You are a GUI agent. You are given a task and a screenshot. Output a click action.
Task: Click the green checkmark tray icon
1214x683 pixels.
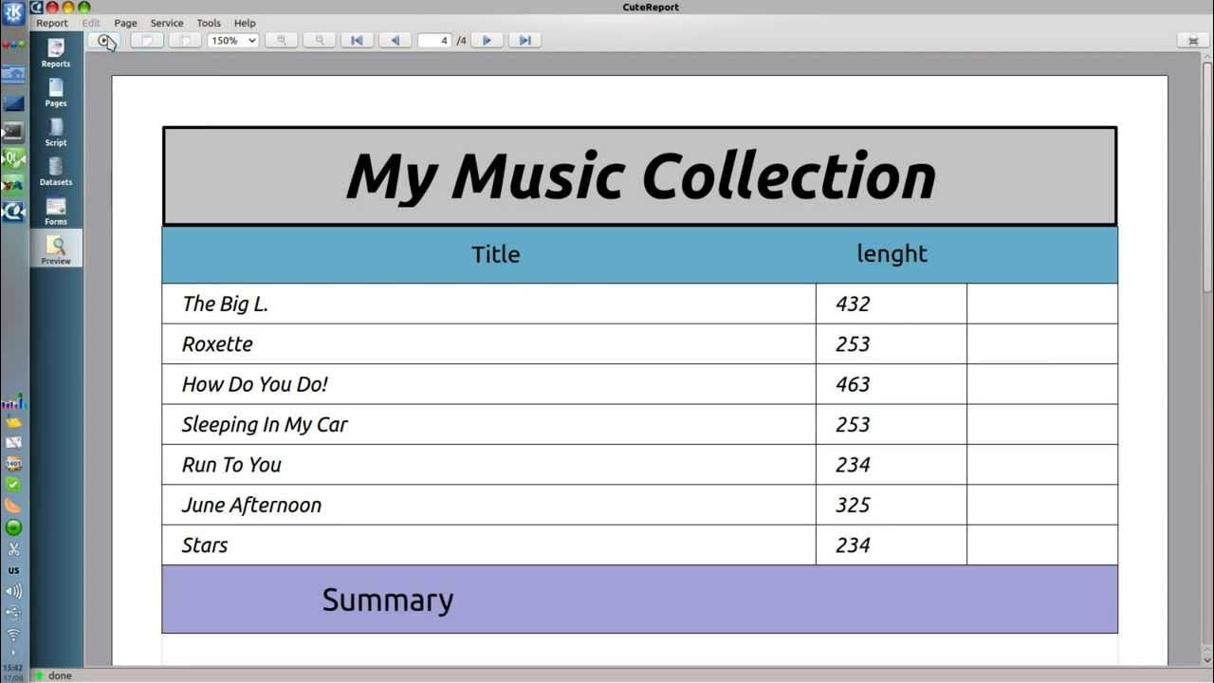pyautogui.click(x=13, y=485)
